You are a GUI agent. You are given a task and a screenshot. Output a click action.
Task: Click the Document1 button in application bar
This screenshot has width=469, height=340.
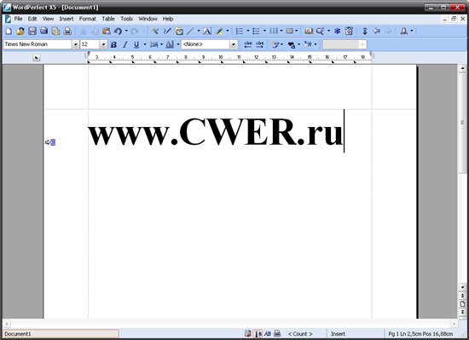click(x=61, y=334)
